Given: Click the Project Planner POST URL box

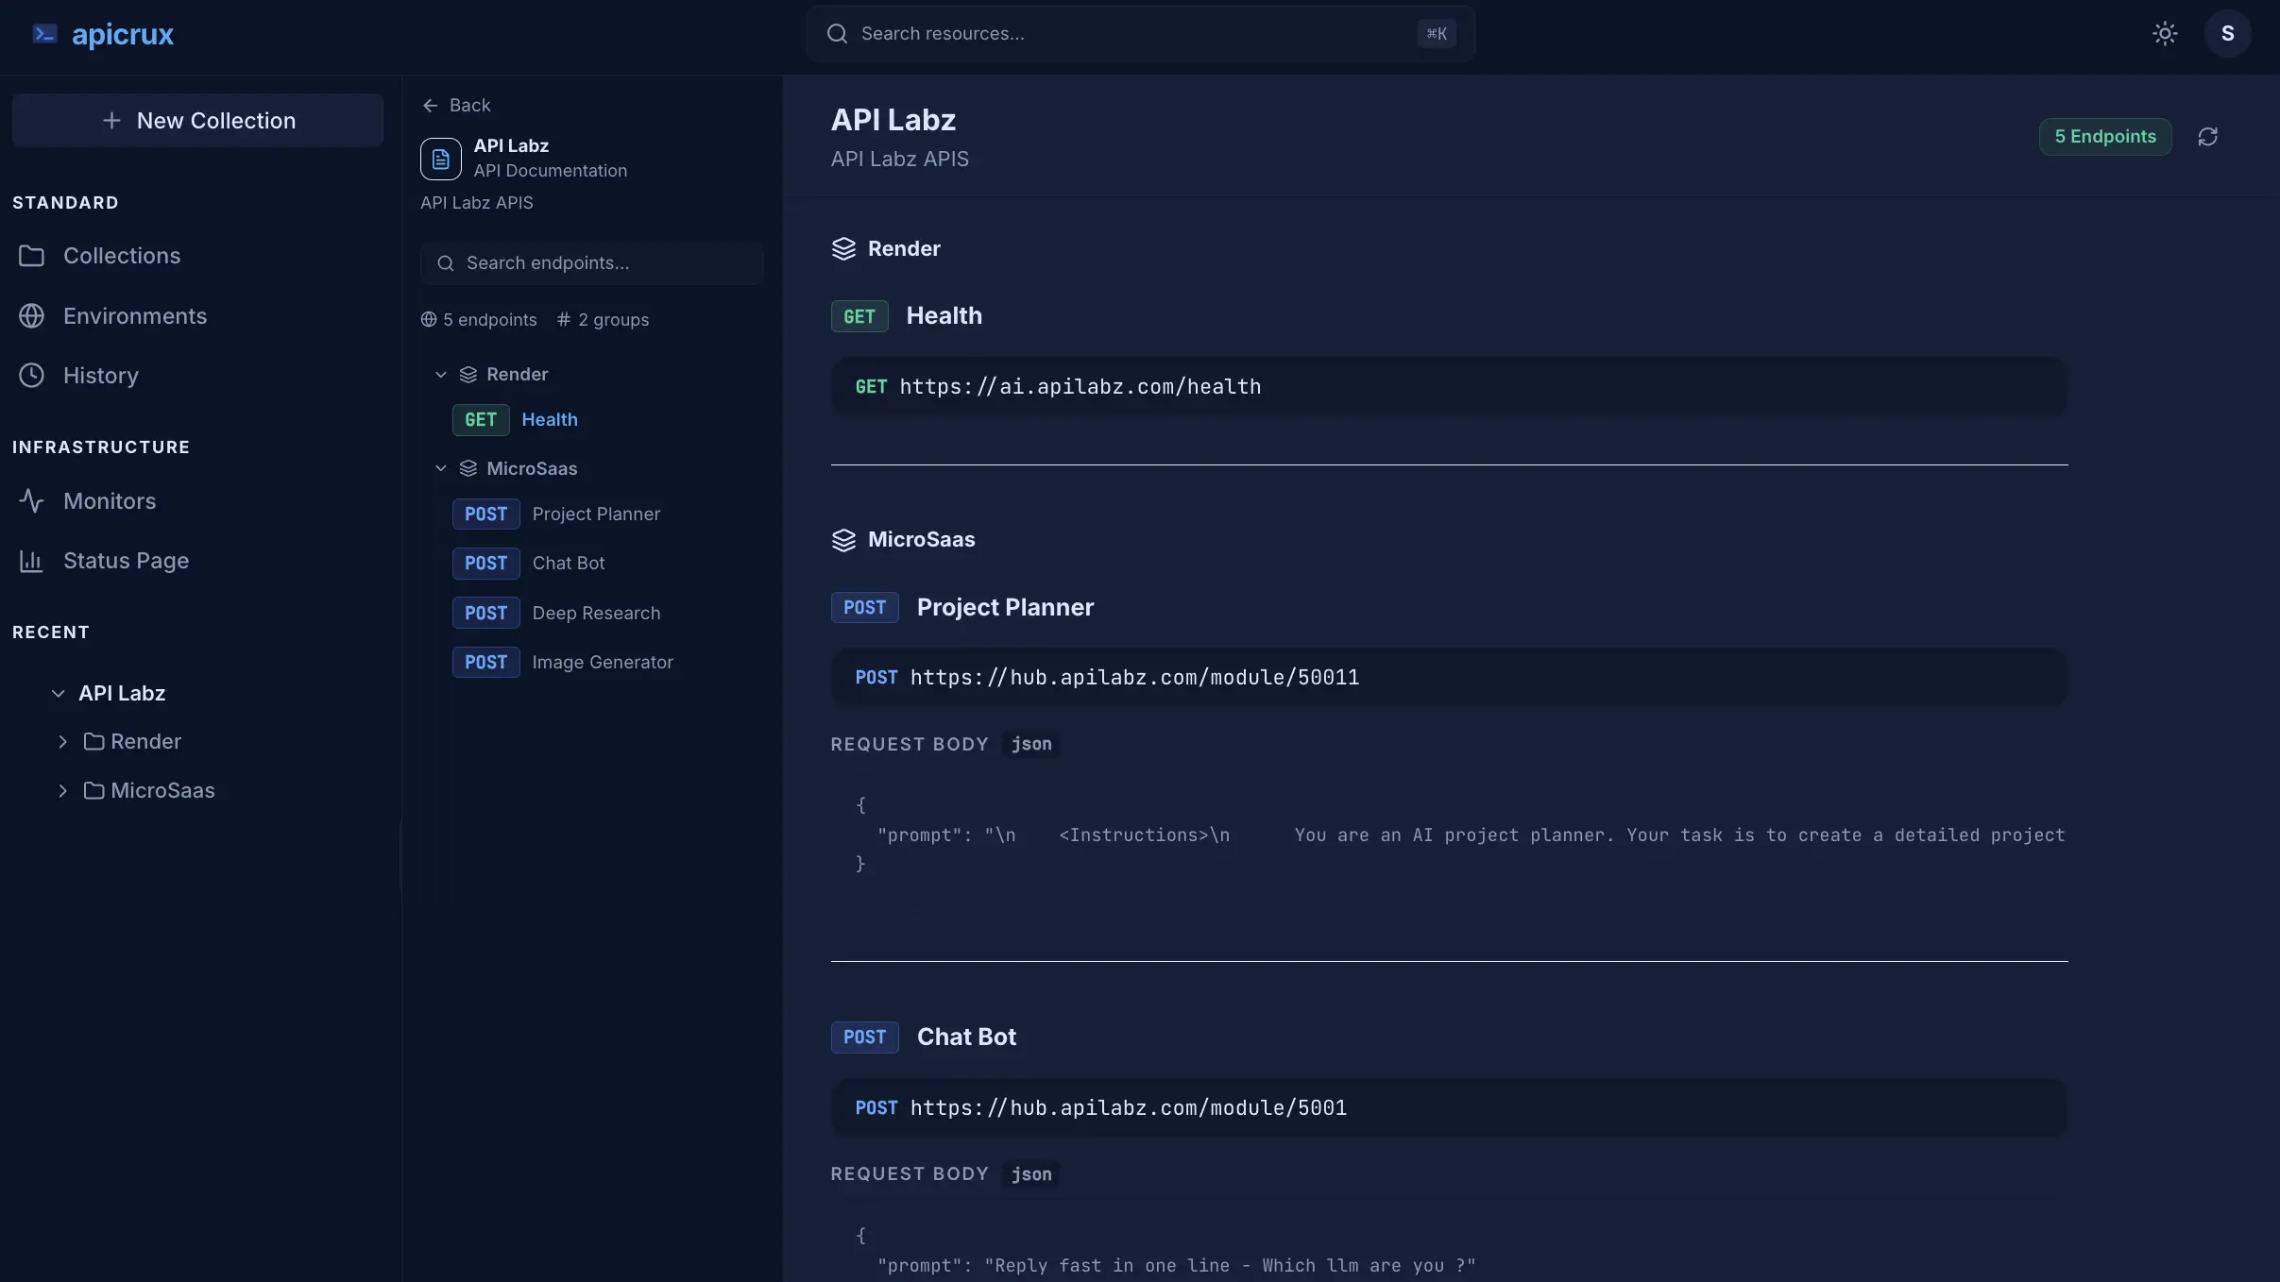Looking at the screenshot, I should coord(1449,678).
